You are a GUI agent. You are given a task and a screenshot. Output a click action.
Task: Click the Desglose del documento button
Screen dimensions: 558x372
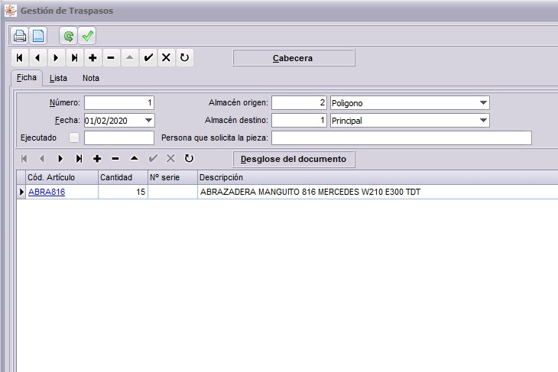tap(294, 159)
